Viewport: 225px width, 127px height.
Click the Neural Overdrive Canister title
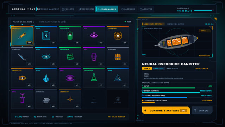tap(171, 64)
